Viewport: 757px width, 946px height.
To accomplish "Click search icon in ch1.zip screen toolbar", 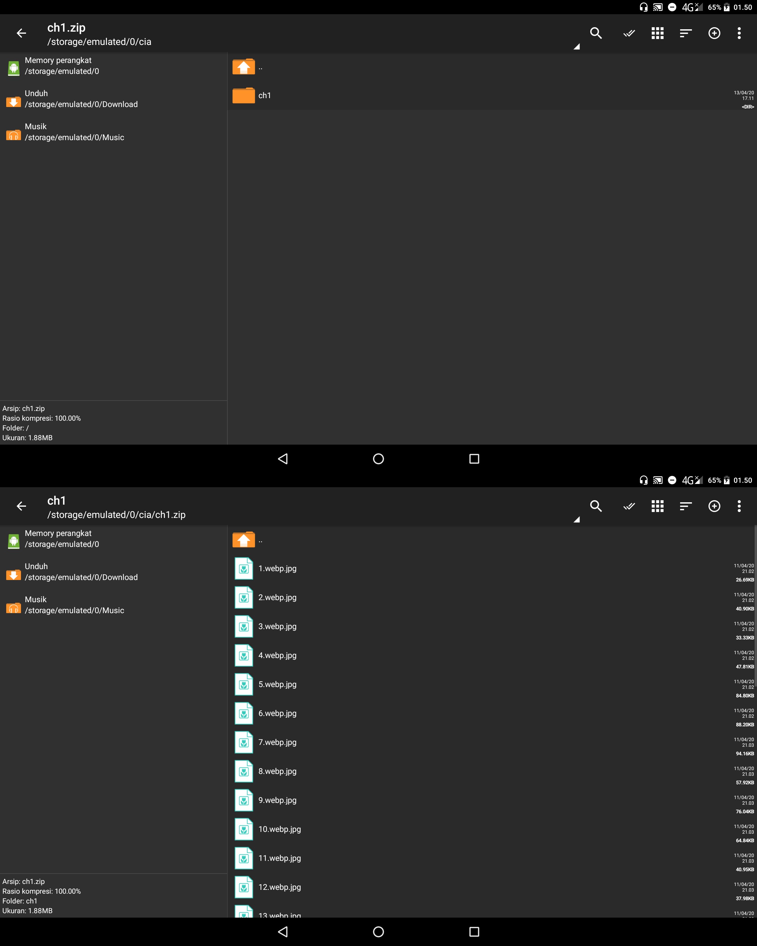I will pos(596,33).
